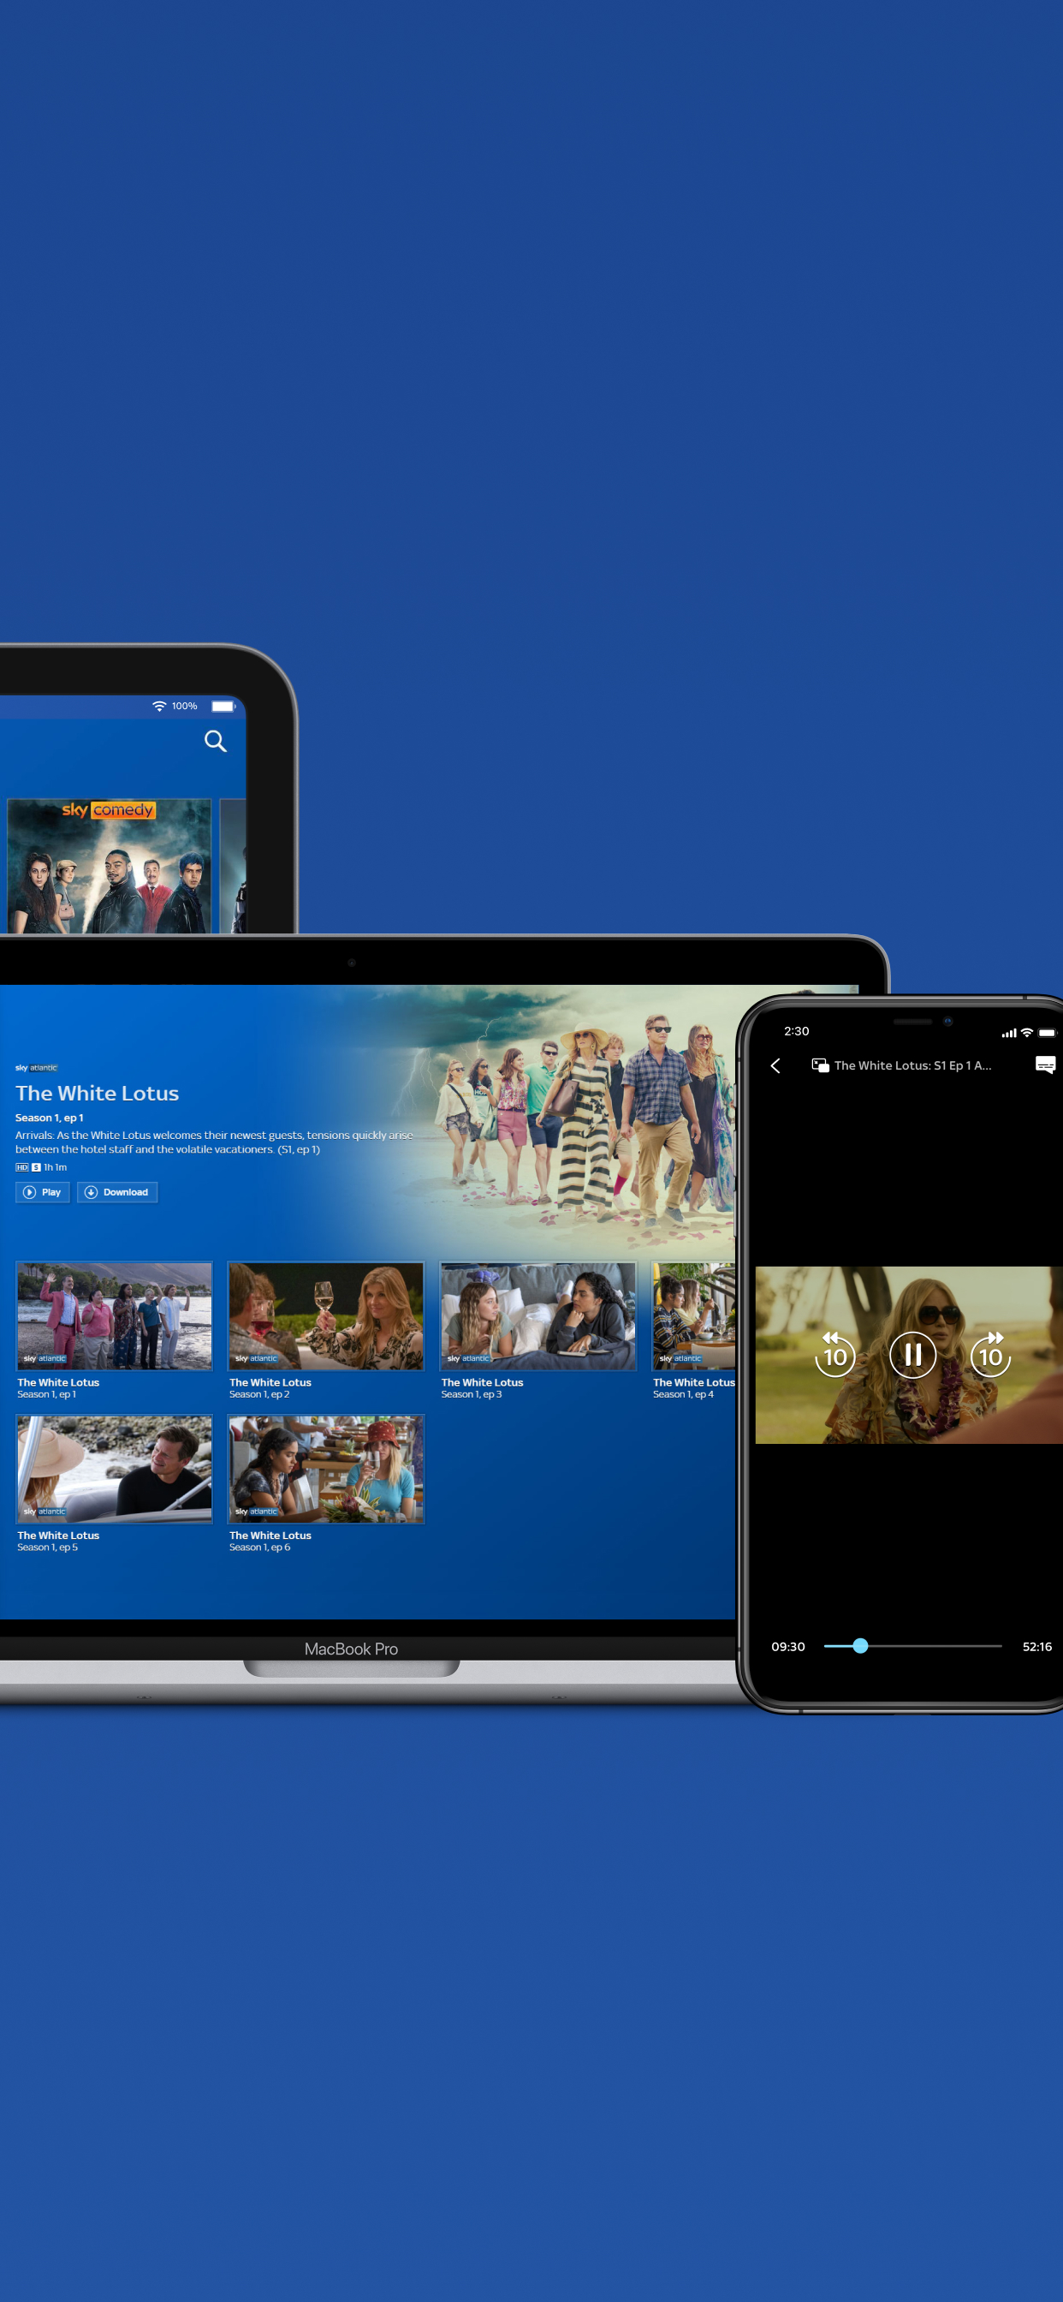Click The White Lotus heading title

click(98, 1093)
